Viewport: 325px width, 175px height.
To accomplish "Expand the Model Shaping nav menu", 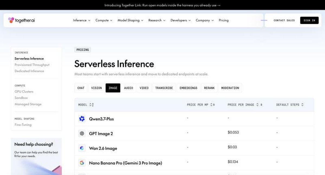I will pyautogui.click(x=130, y=20).
